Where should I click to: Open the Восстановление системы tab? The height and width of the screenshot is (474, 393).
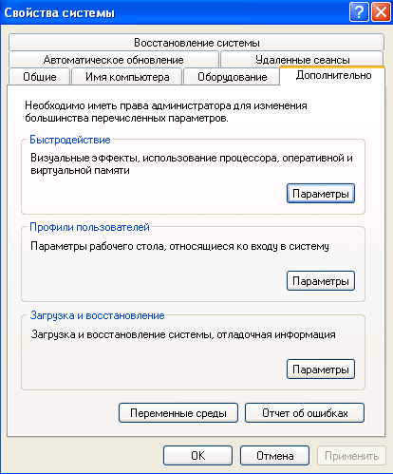point(196,42)
